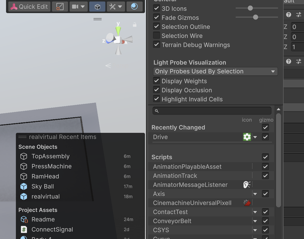Select TopAssembly in recent Scene Objects

pos(50,156)
